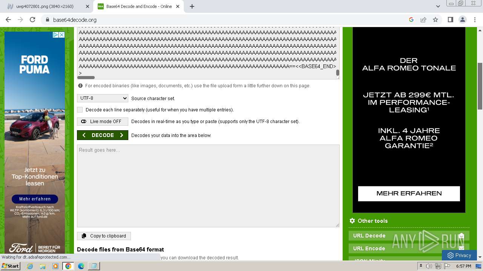Image resolution: width=483 pixels, height=271 pixels.
Task: Click Mehr erfahren on the Ford ad
Action: click(x=35, y=199)
